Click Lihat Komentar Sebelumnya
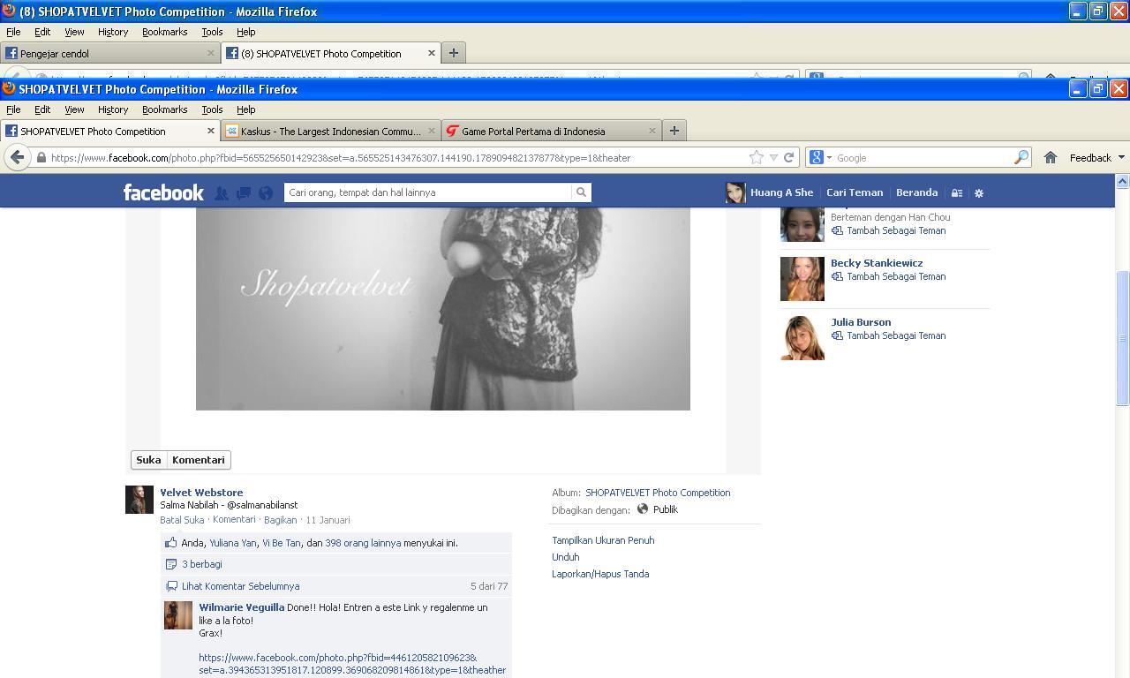 [240, 586]
